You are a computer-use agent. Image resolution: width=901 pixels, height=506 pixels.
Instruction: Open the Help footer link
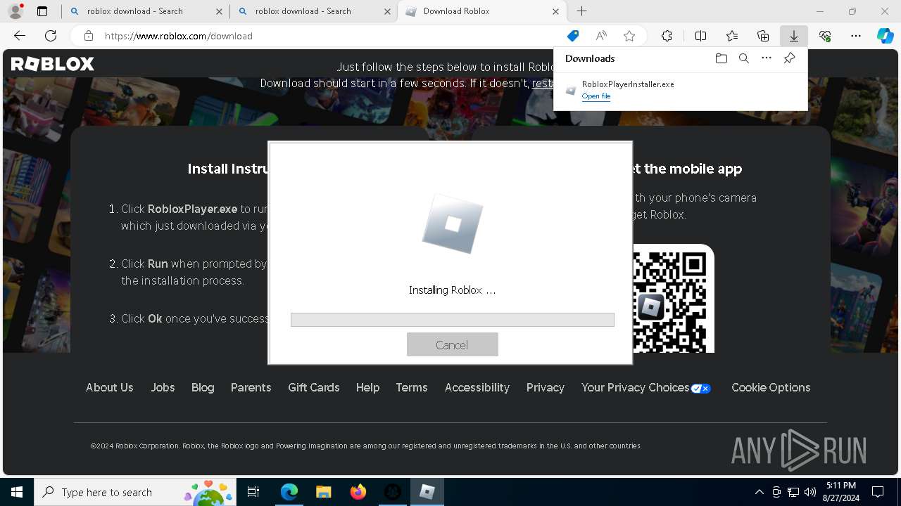click(x=367, y=387)
